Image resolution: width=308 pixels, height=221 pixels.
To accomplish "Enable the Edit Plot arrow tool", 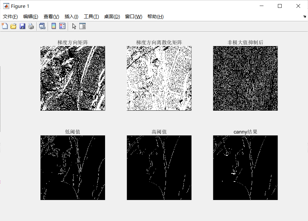I will [x=74, y=26].
